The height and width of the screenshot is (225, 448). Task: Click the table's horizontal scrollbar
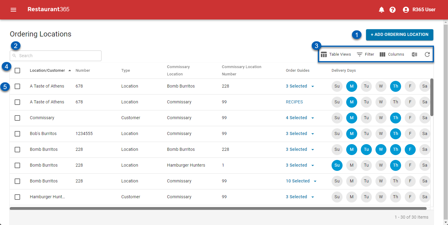point(218,209)
